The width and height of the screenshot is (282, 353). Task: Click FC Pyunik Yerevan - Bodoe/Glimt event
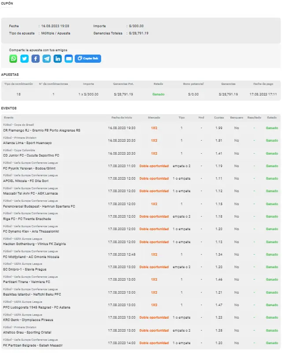[x=29, y=168]
